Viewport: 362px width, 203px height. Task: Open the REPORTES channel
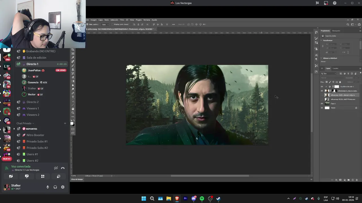(41, 129)
